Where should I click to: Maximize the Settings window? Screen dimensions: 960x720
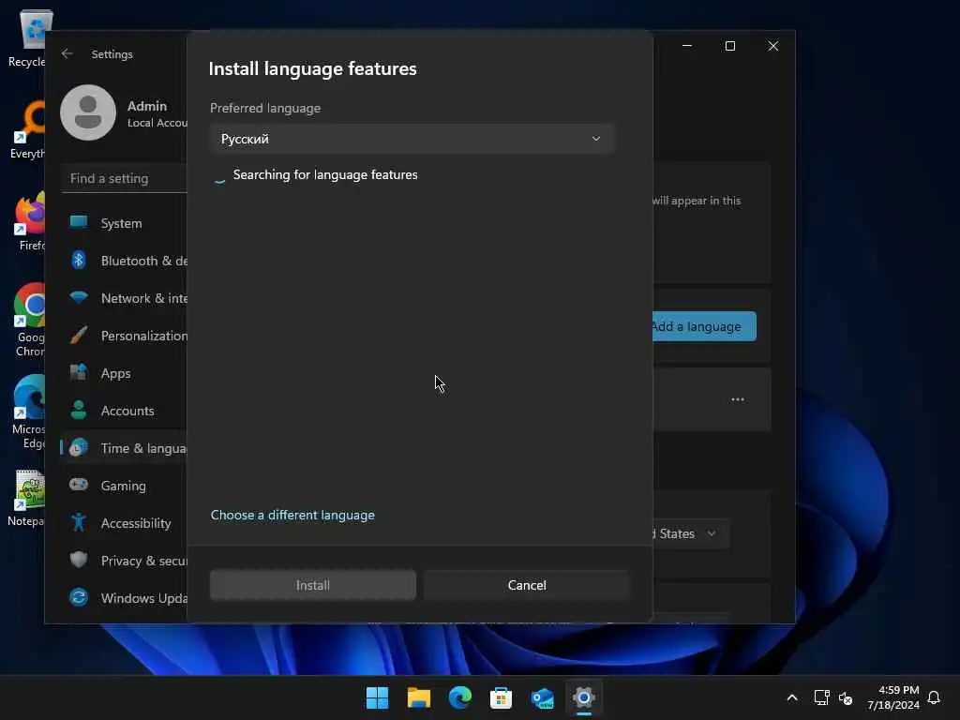729,46
